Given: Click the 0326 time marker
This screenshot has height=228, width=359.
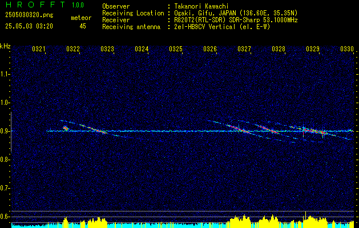Looking at the screenshot, I should (210, 49).
